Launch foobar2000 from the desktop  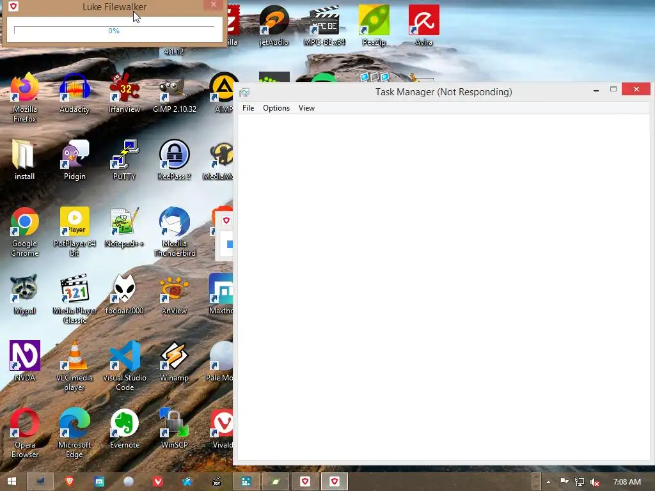coord(124,294)
